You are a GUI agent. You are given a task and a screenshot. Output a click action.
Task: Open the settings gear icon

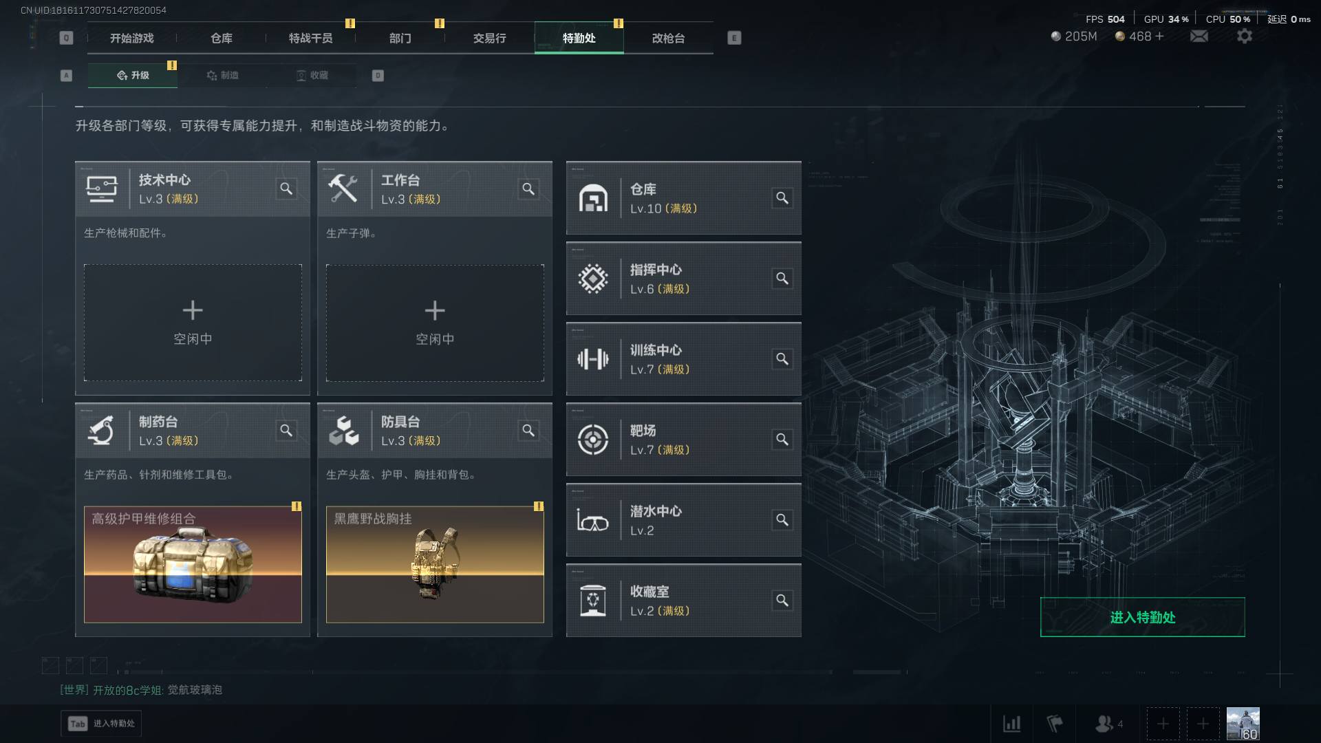(x=1245, y=36)
